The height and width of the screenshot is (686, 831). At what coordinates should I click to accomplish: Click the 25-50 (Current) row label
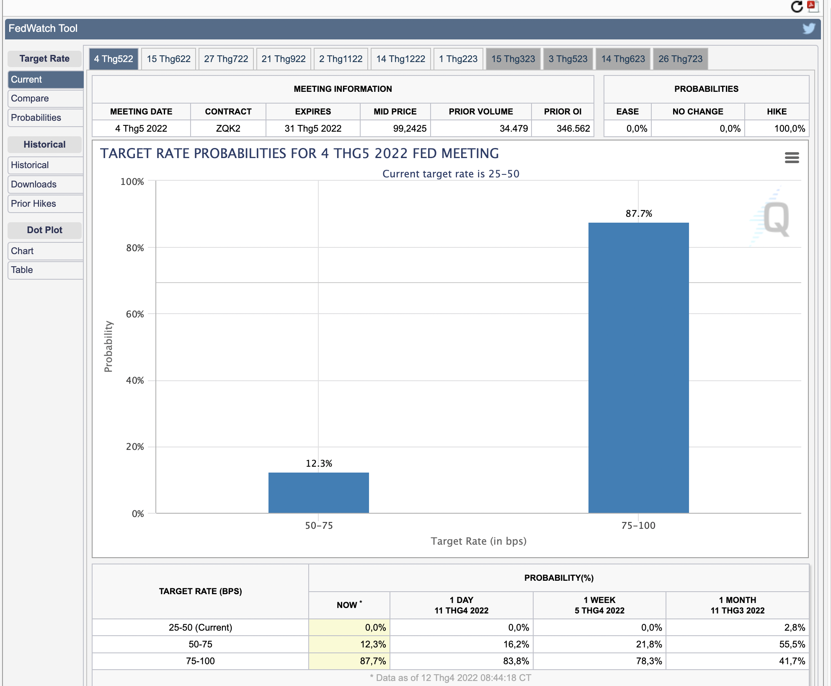(x=200, y=627)
